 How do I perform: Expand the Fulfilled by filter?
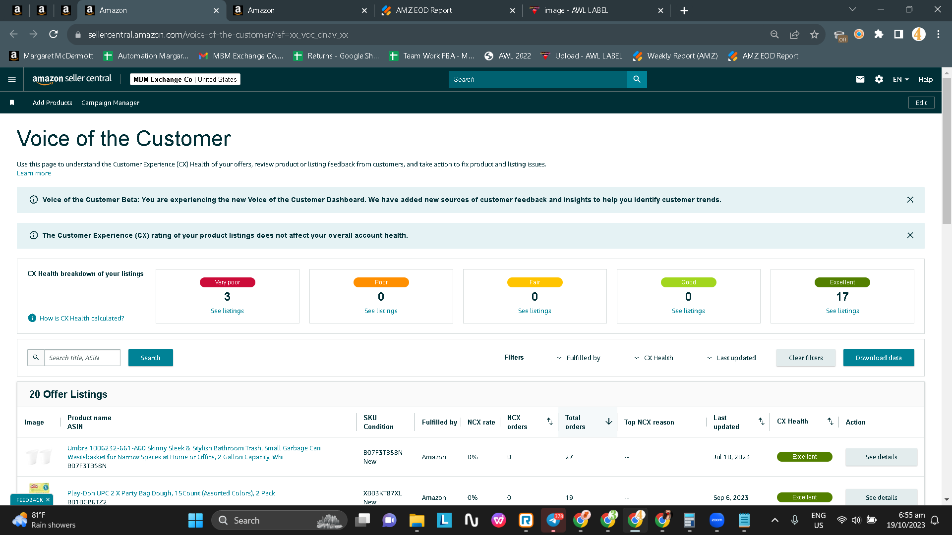pyautogui.click(x=579, y=358)
